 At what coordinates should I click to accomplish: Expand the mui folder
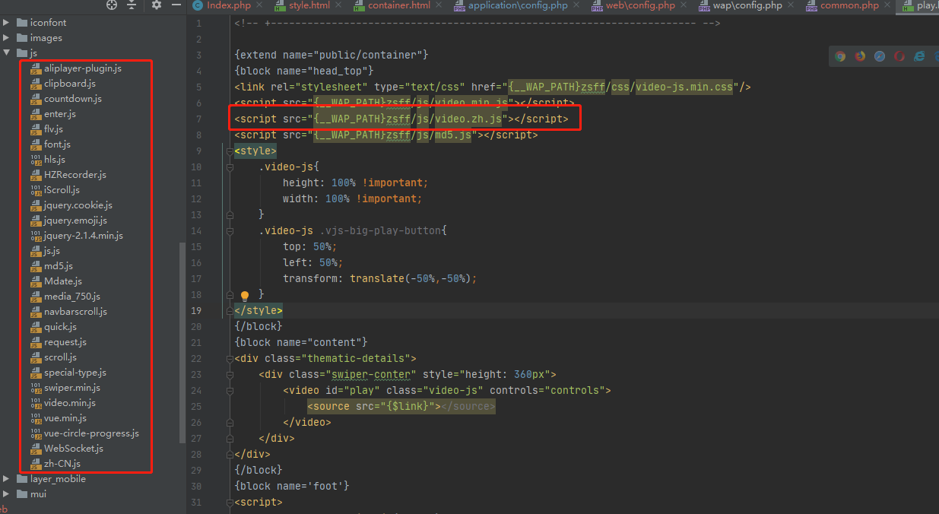7,494
